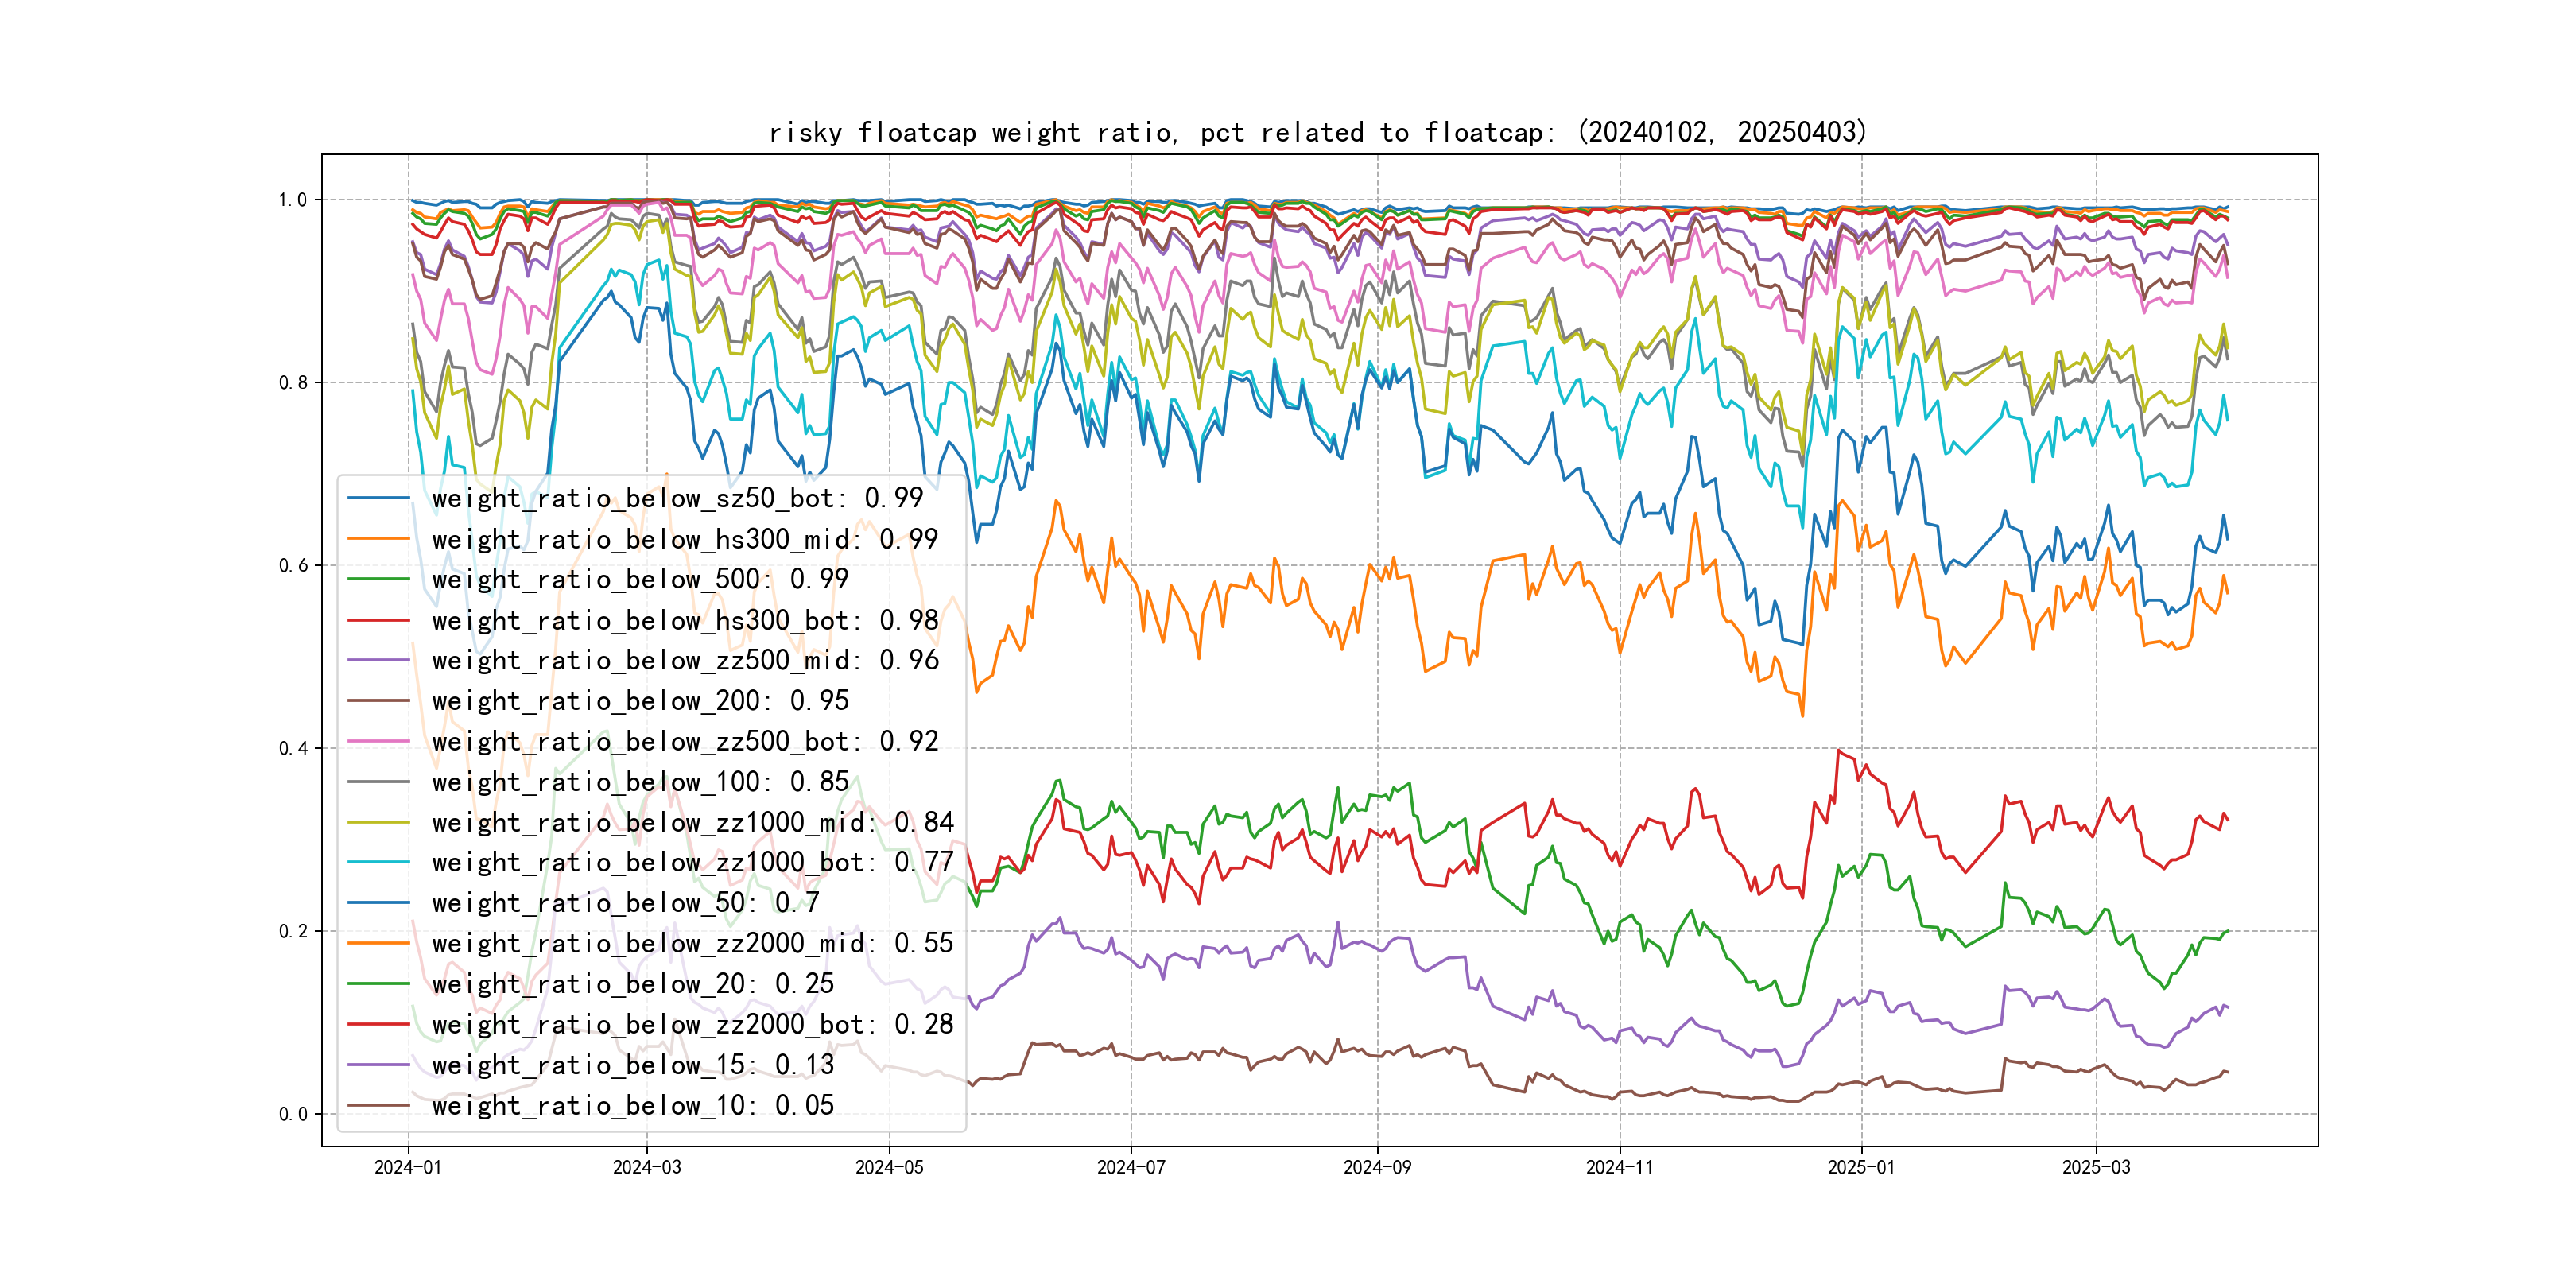
Task: Click legend label weight_ratio_below_50: 0.7
Action: pyautogui.click(x=625, y=903)
